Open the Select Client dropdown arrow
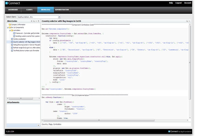 59,17
